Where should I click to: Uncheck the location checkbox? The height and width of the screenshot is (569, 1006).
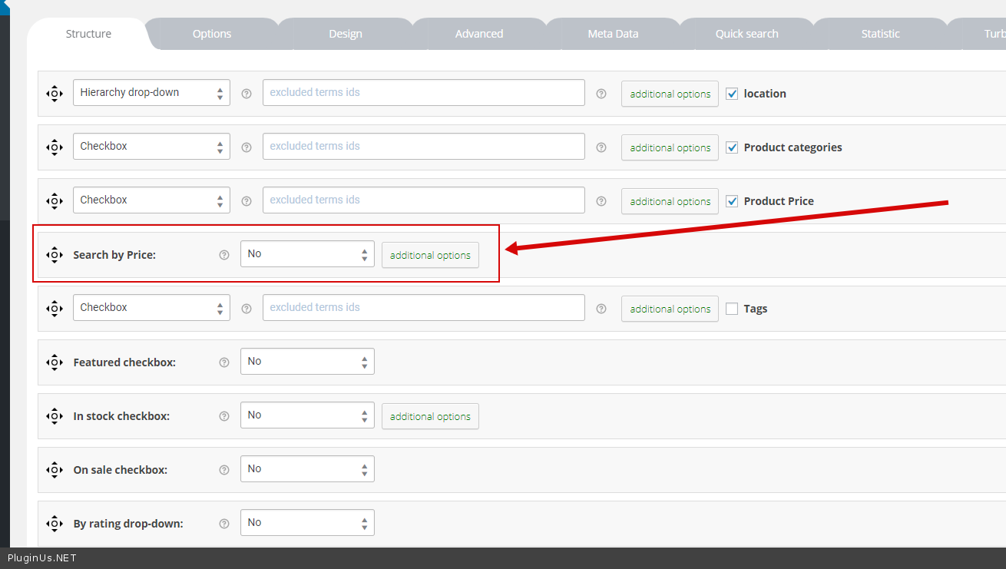[732, 94]
